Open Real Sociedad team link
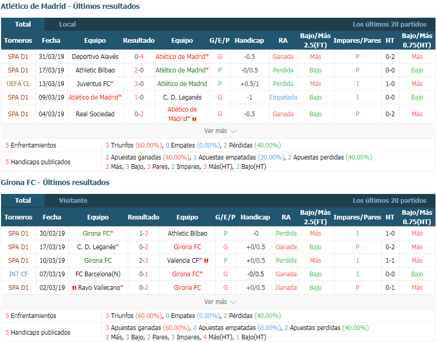Viewport: 436px width, 342px height. pos(95,114)
